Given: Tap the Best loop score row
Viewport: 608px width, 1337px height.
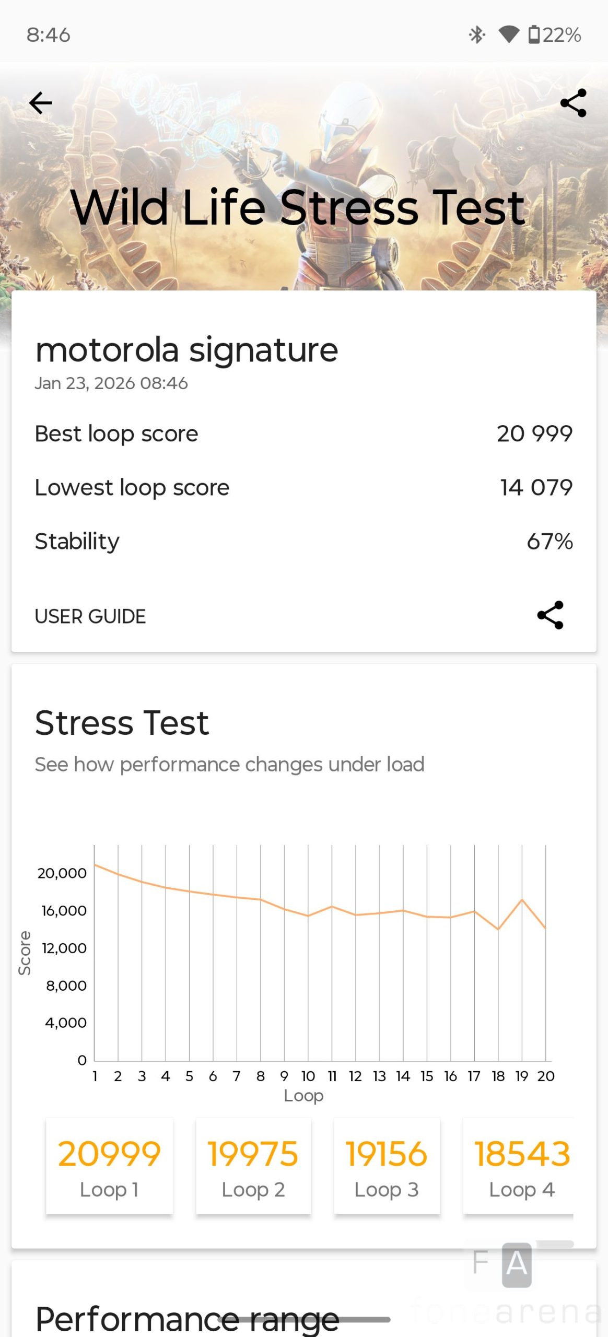Looking at the screenshot, I should tap(303, 433).
